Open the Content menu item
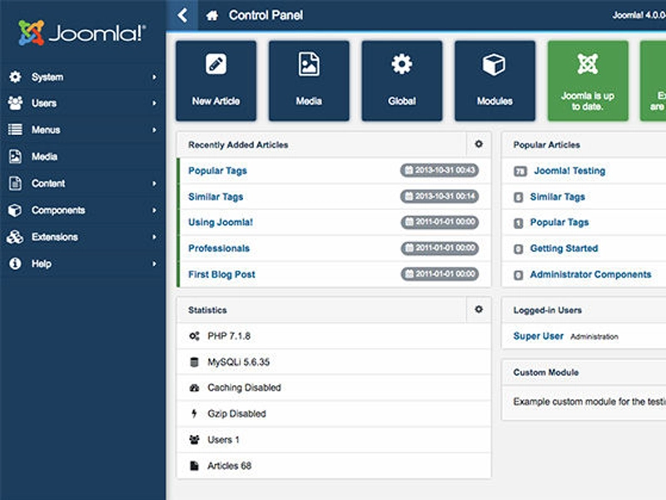The height and width of the screenshot is (500, 666). (82, 183)
